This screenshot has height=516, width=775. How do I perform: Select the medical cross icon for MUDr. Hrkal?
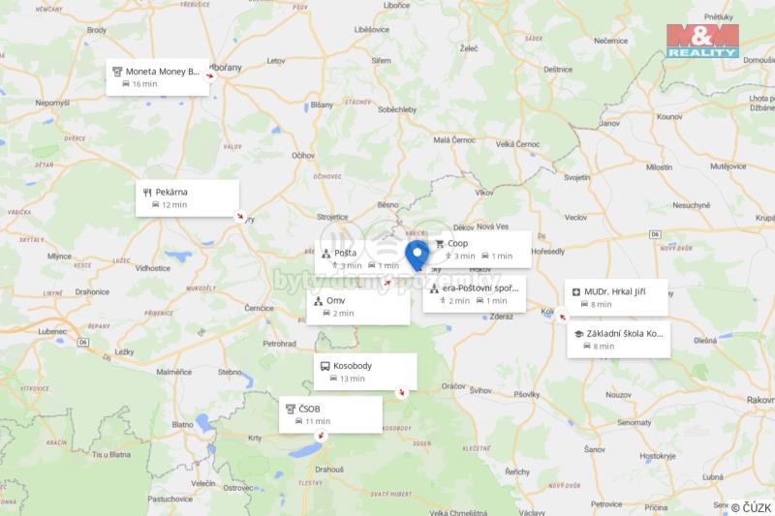click(575, 291)
